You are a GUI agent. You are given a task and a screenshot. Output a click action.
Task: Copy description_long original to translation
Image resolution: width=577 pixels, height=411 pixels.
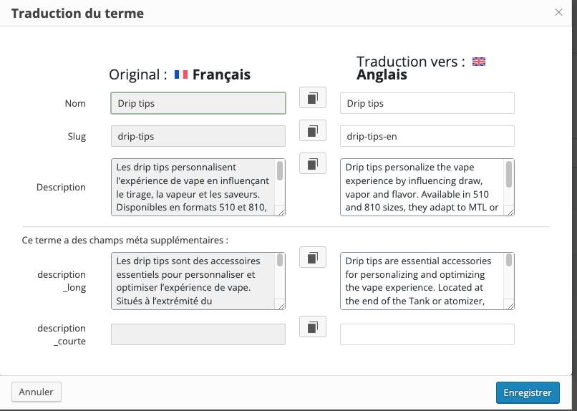tap(312, 257)
